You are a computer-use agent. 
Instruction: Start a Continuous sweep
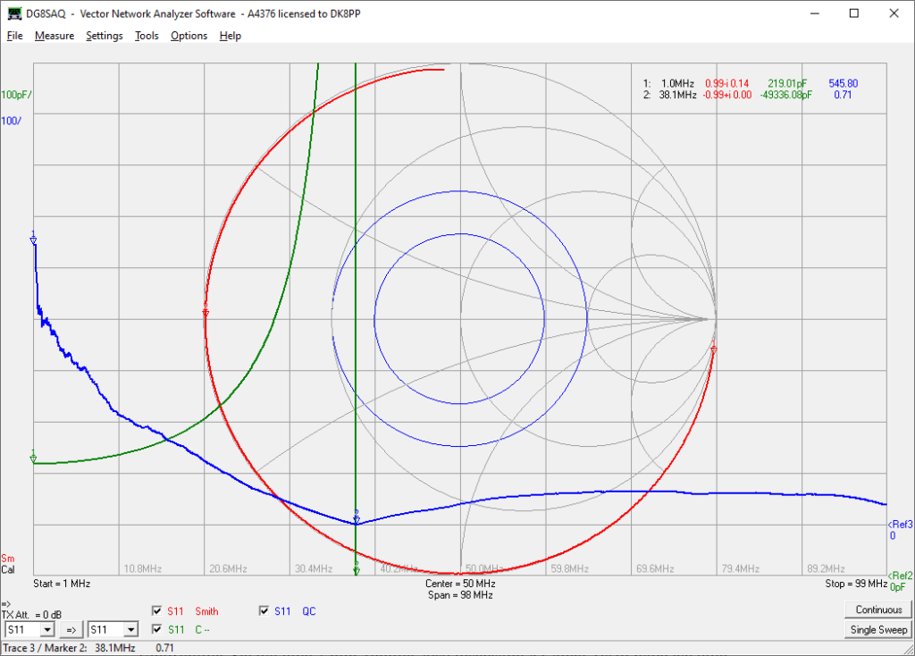click(x=879, y=610)
